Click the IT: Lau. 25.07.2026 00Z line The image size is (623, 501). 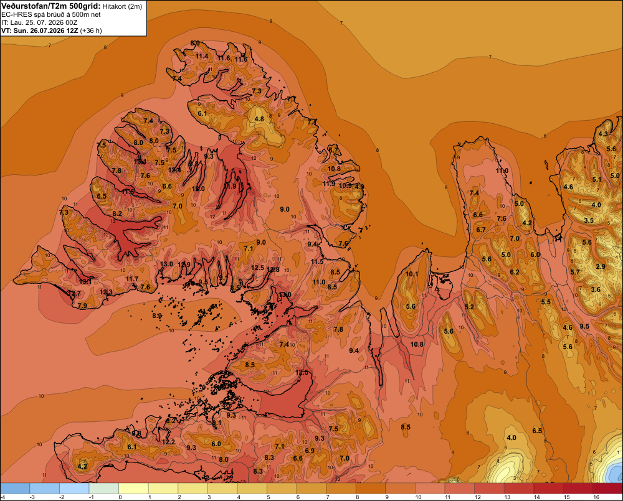coord(39,22)
